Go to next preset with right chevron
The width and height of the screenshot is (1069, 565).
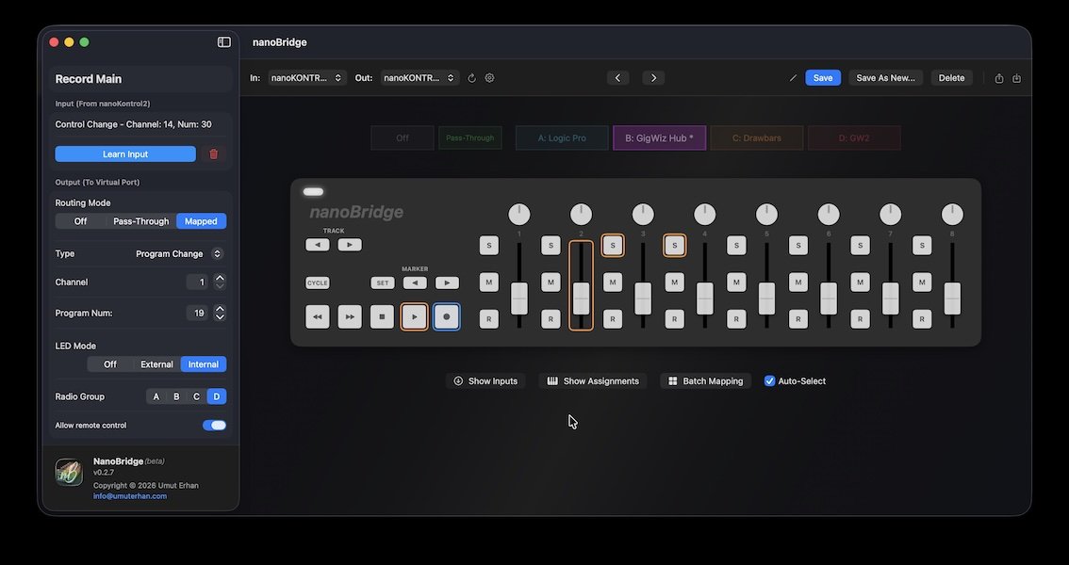point(653,78)
